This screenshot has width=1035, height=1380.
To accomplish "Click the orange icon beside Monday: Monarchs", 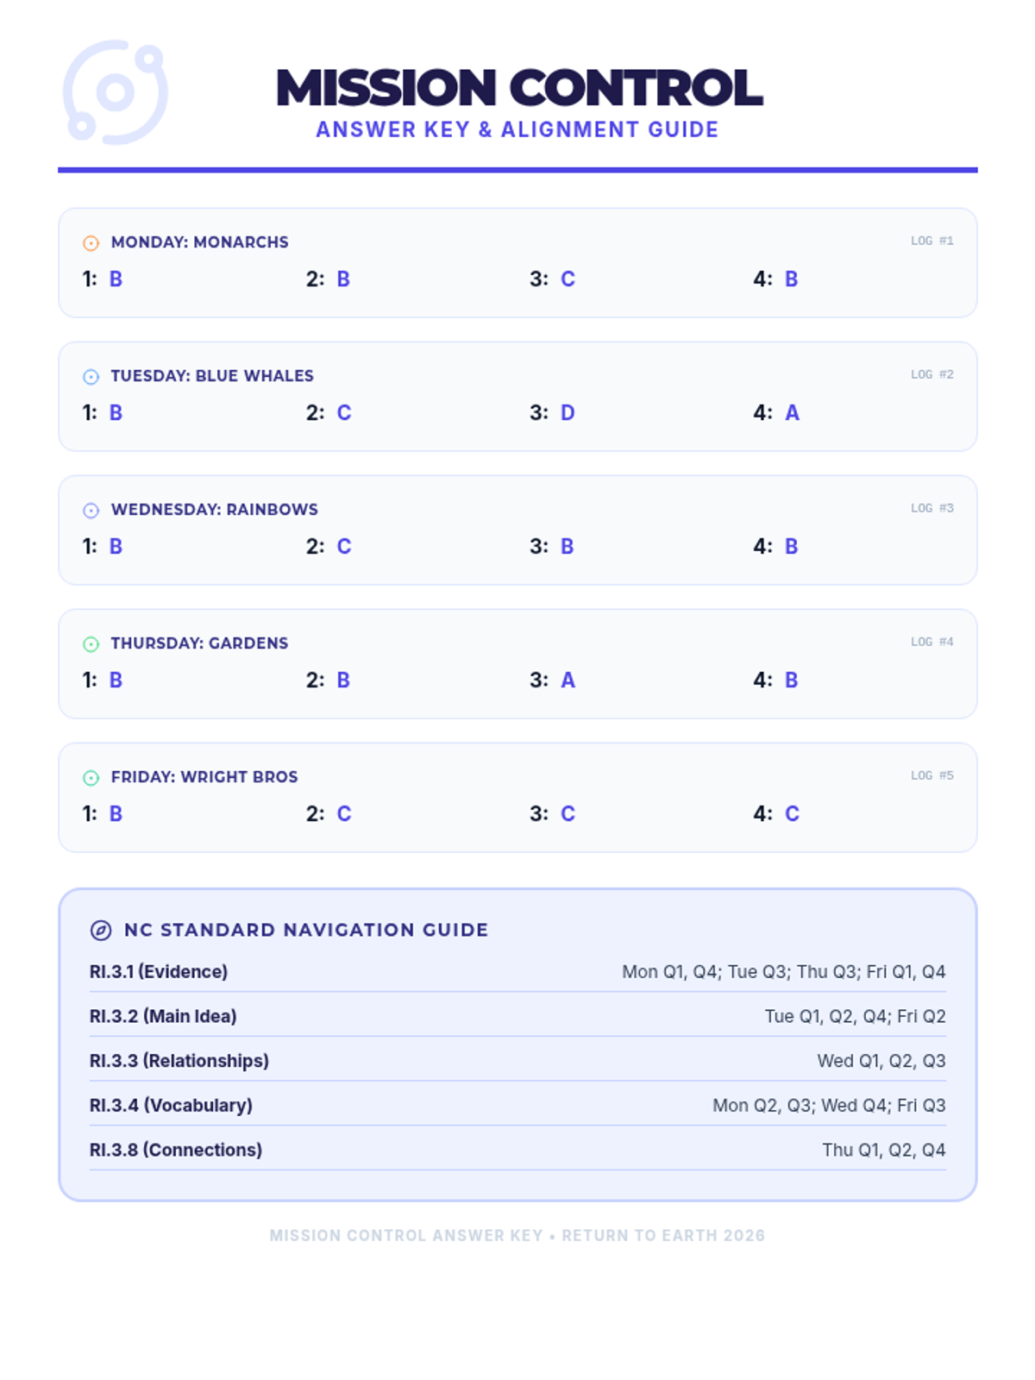I will (x=91, y=243).
